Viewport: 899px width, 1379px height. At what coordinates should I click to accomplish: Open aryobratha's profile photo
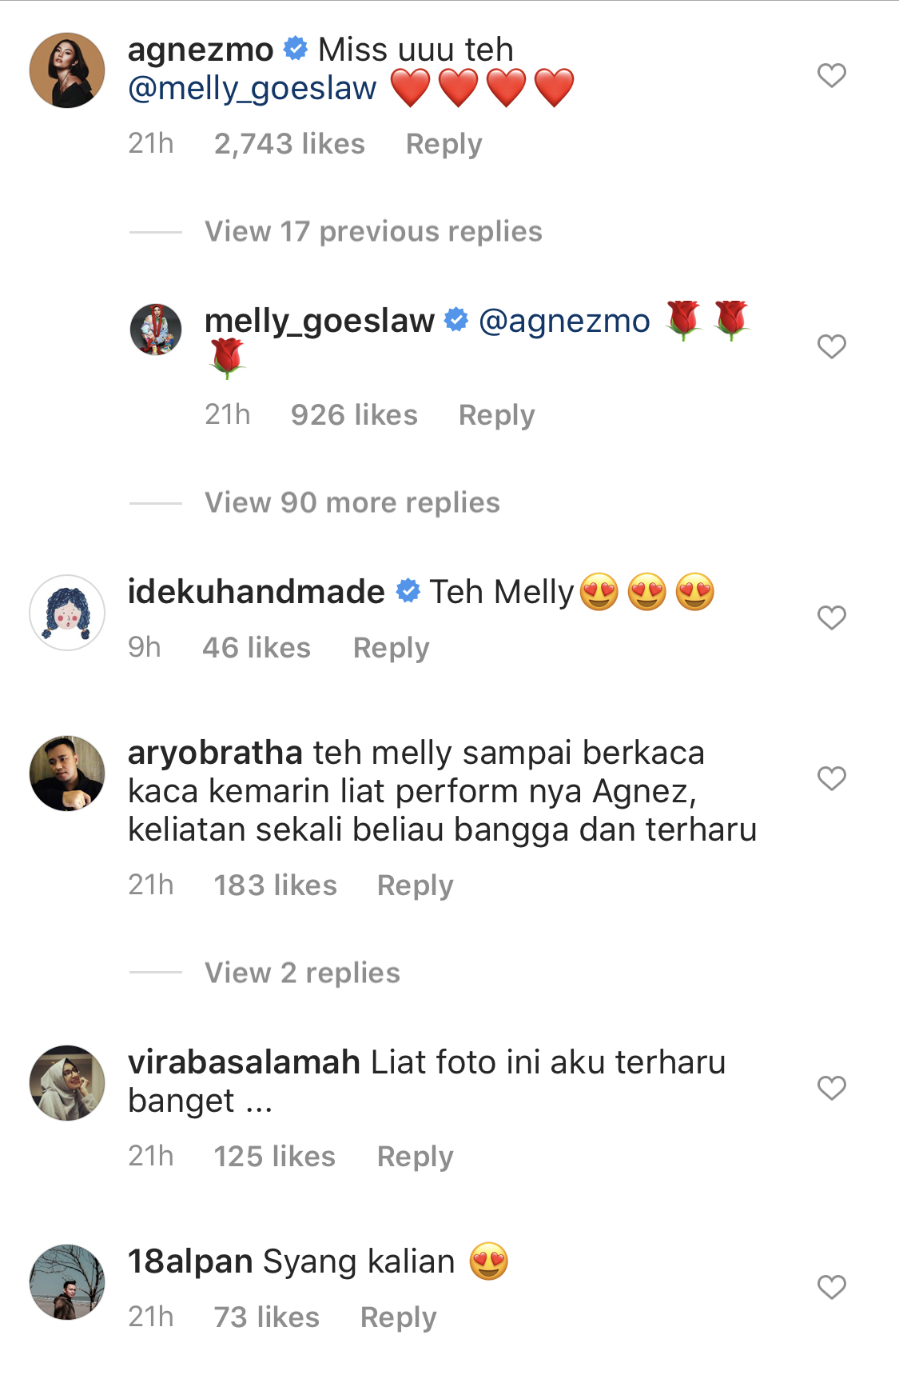(x=67, y=773)
